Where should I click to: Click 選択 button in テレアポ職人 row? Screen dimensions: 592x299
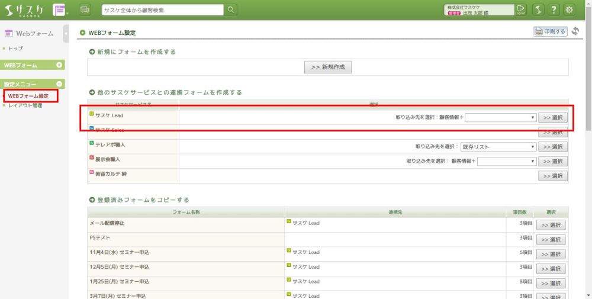point(553,147)
